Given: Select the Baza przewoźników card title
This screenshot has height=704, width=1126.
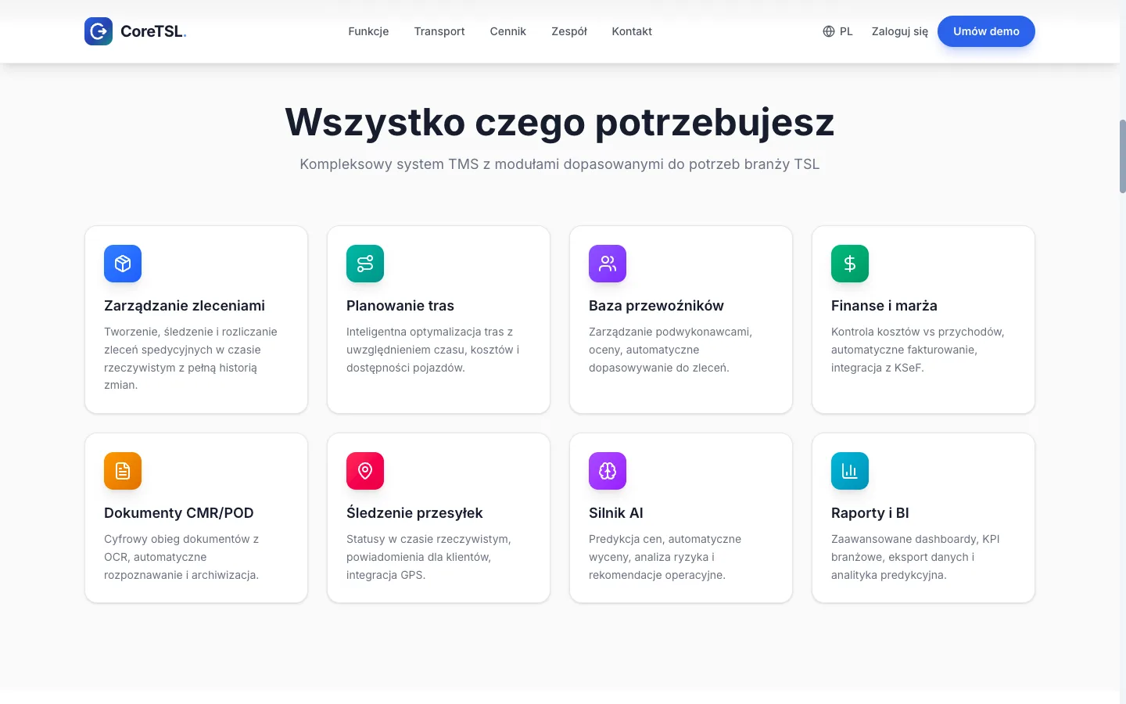Looking at the screenshot, I should [x=656, y=306].
